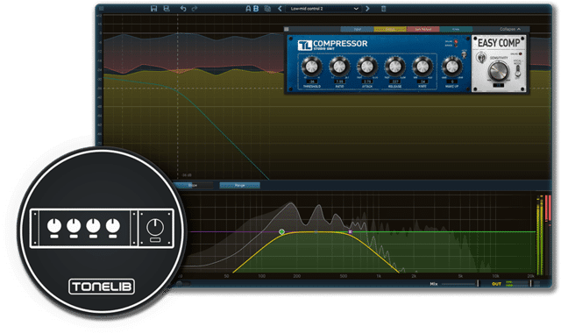Select comparison state B

click(x=256, y=9)
